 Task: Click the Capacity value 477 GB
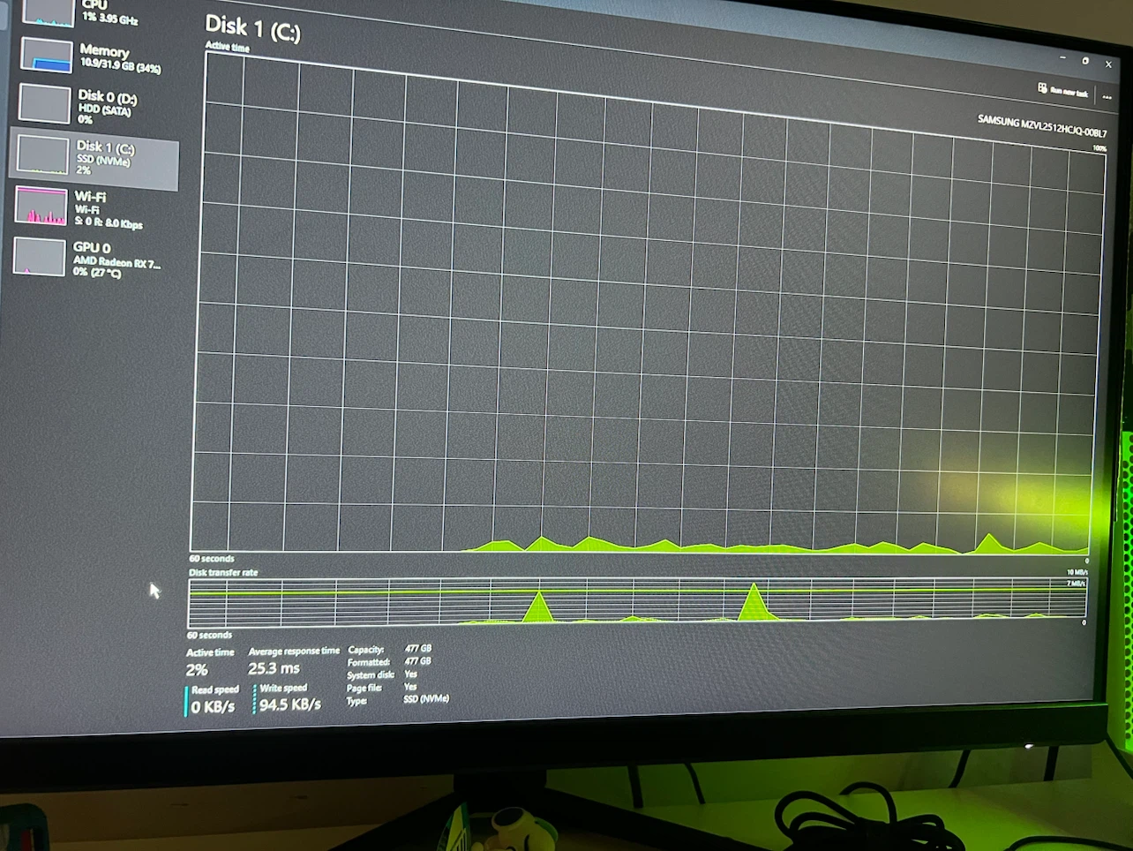pos(418,648)
